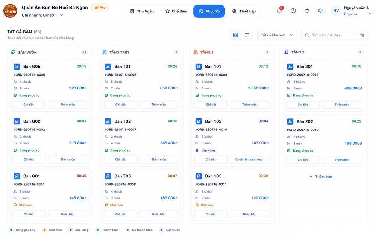Click the Bàn T02 table icon

pyautogui.click(x=108, y=121)
